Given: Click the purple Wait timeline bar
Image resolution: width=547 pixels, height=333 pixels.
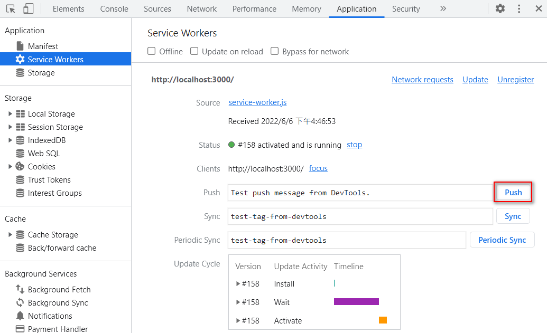Looking at the screenshot, I should tap(356, 302).
